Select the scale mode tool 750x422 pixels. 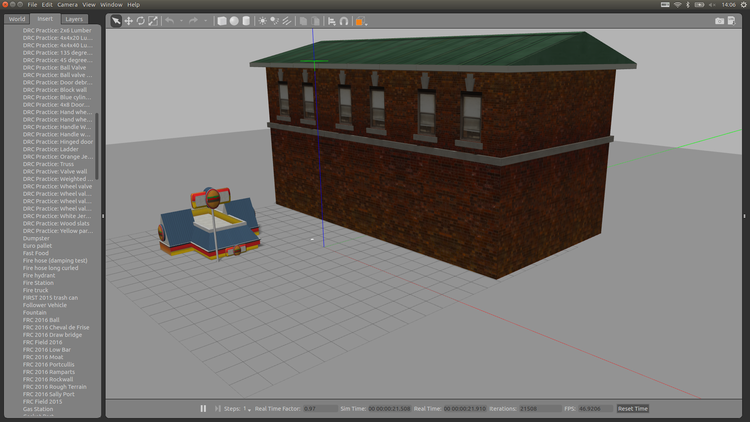coord(153,21)
